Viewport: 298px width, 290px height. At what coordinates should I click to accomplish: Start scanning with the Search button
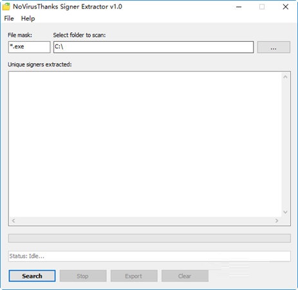coord(32,276)
